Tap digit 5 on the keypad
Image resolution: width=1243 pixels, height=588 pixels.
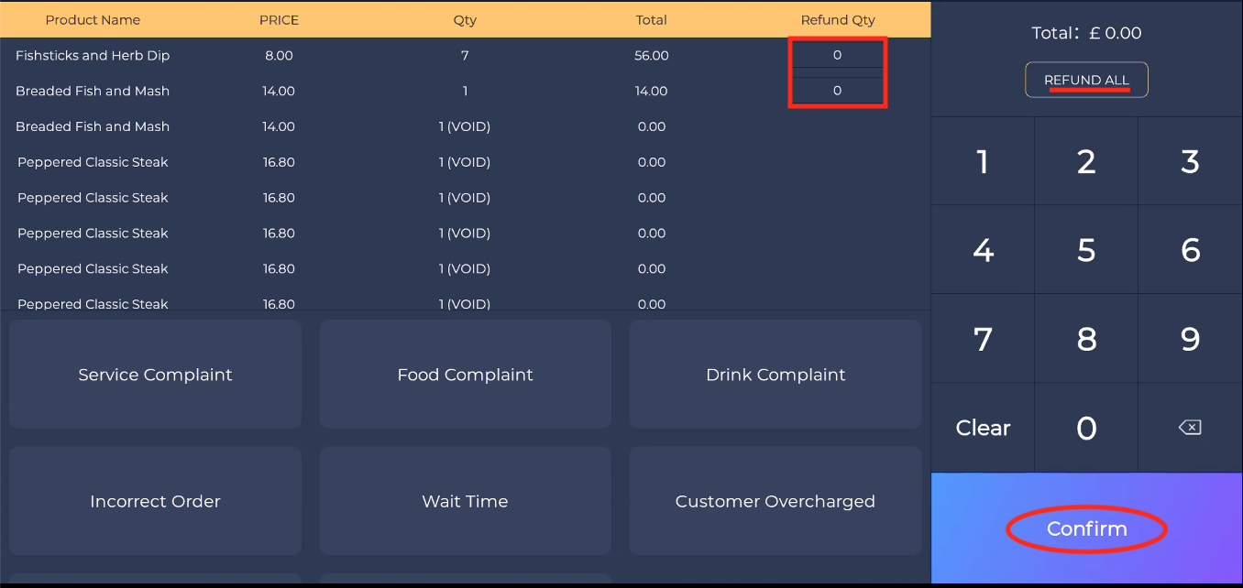click(1086, 250)
